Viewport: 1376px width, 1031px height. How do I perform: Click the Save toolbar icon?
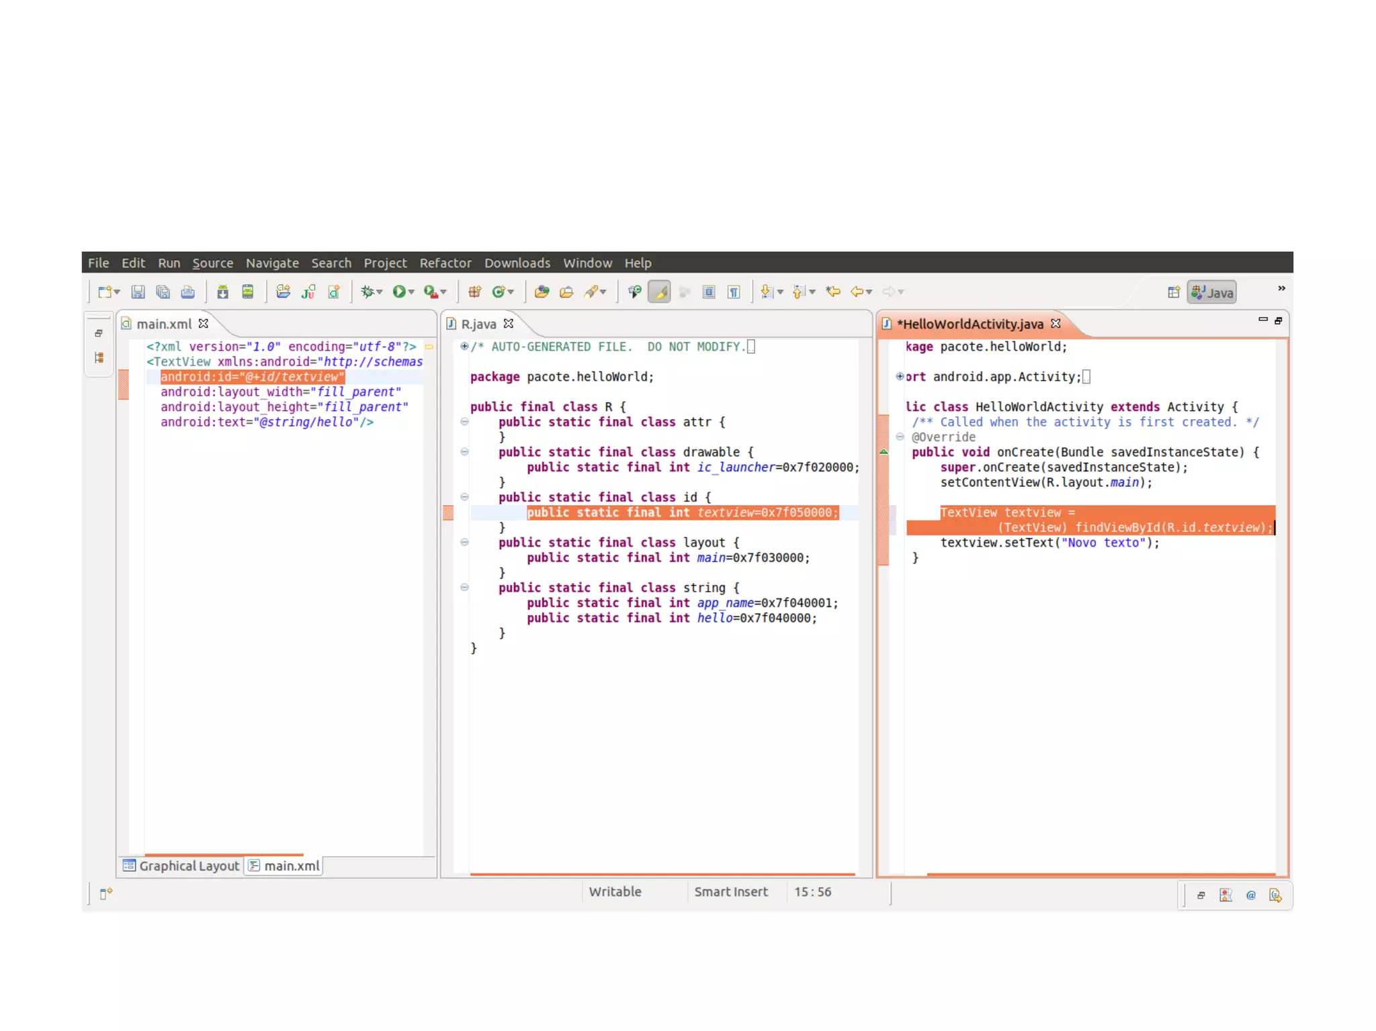coord(138,292)
